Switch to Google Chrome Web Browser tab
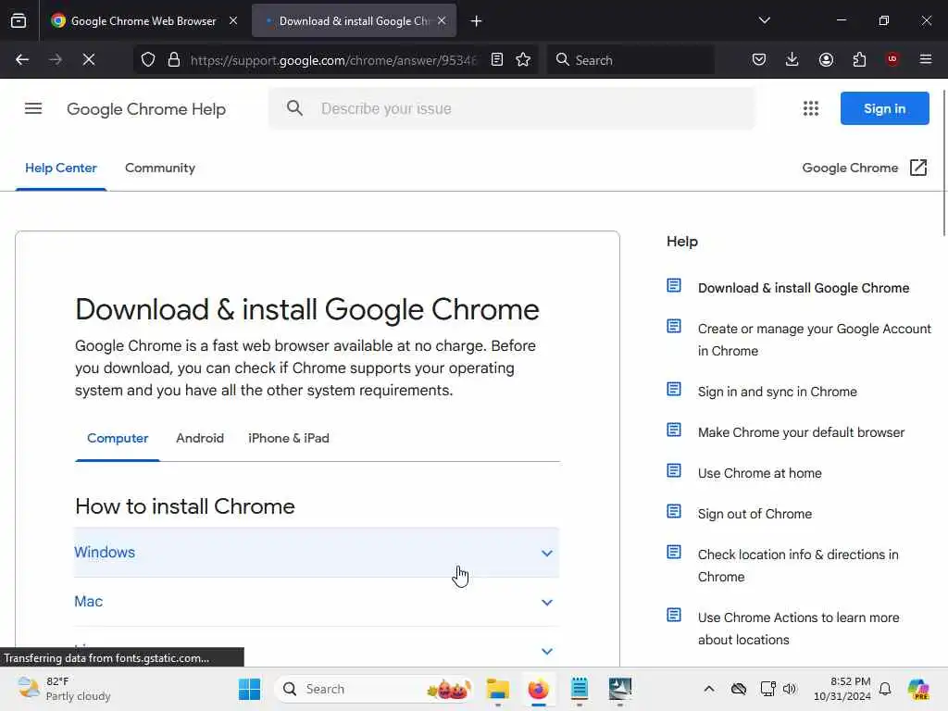The width and height of the screenshot is (948, 711). coord(144,20)
